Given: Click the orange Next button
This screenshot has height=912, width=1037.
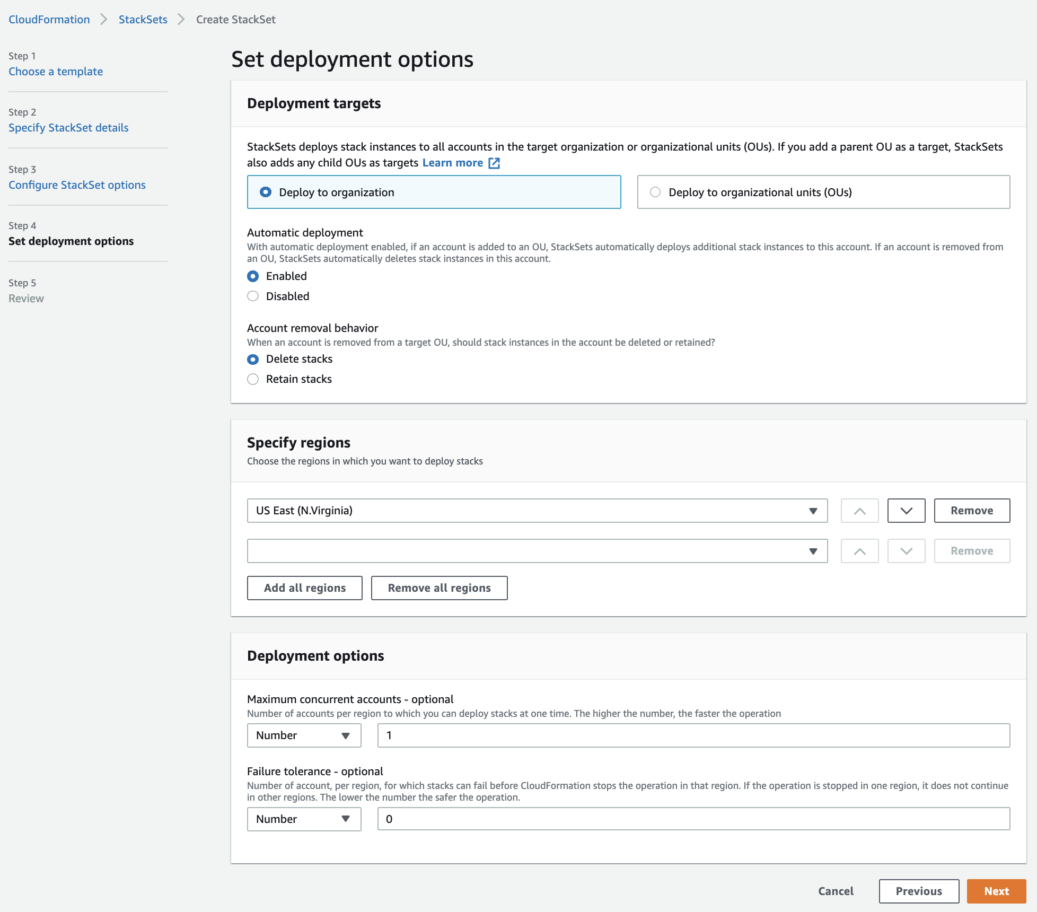Looking at the screenshot, I should [996, 891].
